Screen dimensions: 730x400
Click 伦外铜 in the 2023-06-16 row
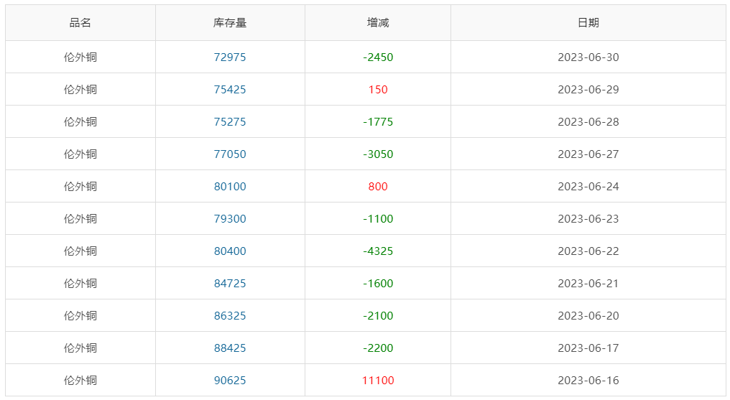click(x=80, y=381)
